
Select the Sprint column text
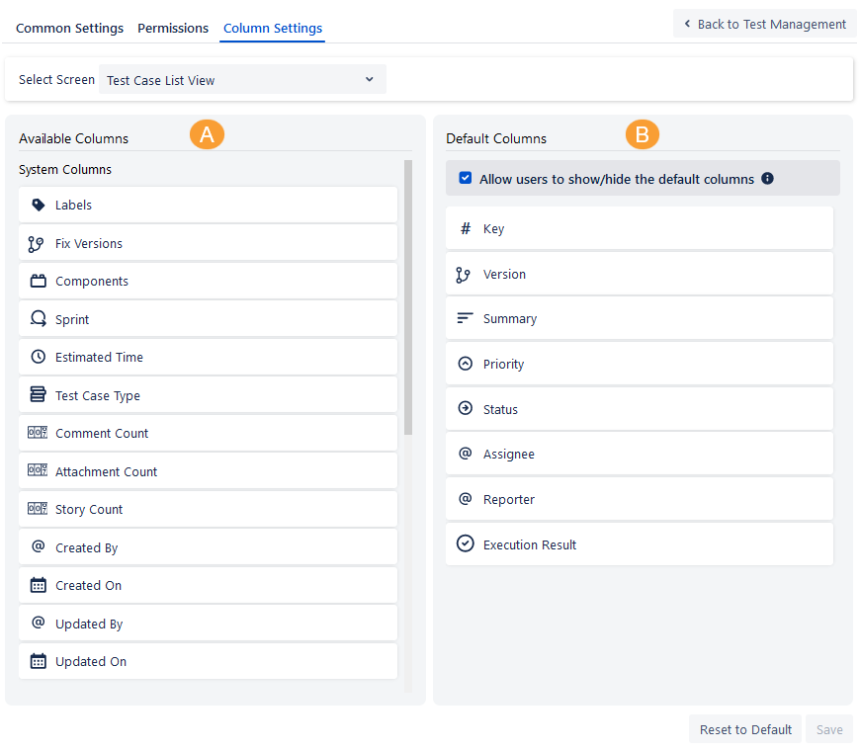(72, 319)
